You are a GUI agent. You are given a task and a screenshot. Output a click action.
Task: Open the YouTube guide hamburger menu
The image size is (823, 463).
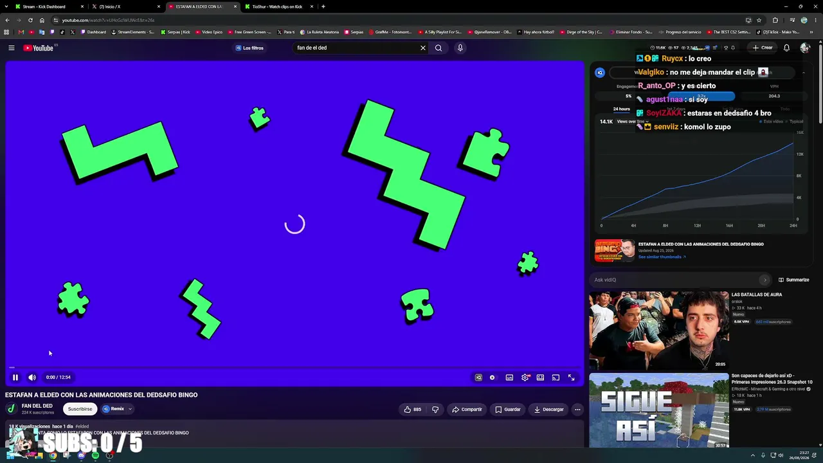(11, 48)
